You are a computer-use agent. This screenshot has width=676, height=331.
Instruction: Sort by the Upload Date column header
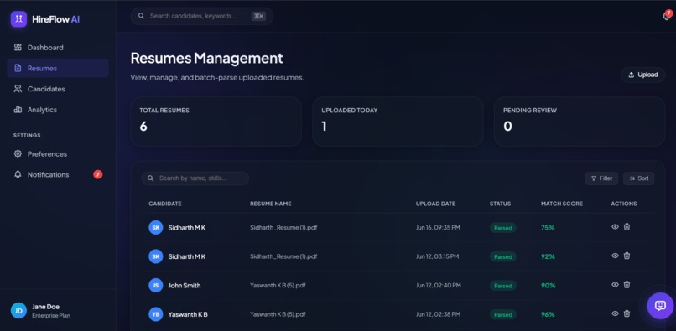(x=435, y=204)
